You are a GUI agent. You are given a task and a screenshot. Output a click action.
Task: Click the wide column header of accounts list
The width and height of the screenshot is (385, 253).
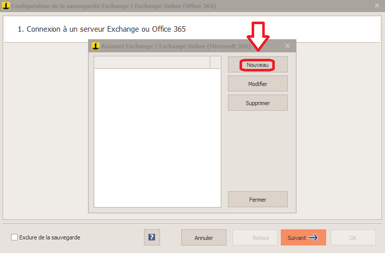(x=152, y=62)
